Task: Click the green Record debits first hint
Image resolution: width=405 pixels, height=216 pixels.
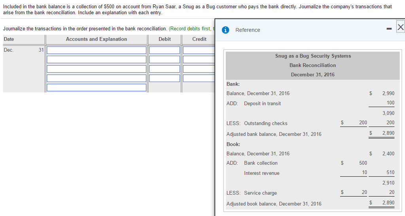Action: coord(191,28)
